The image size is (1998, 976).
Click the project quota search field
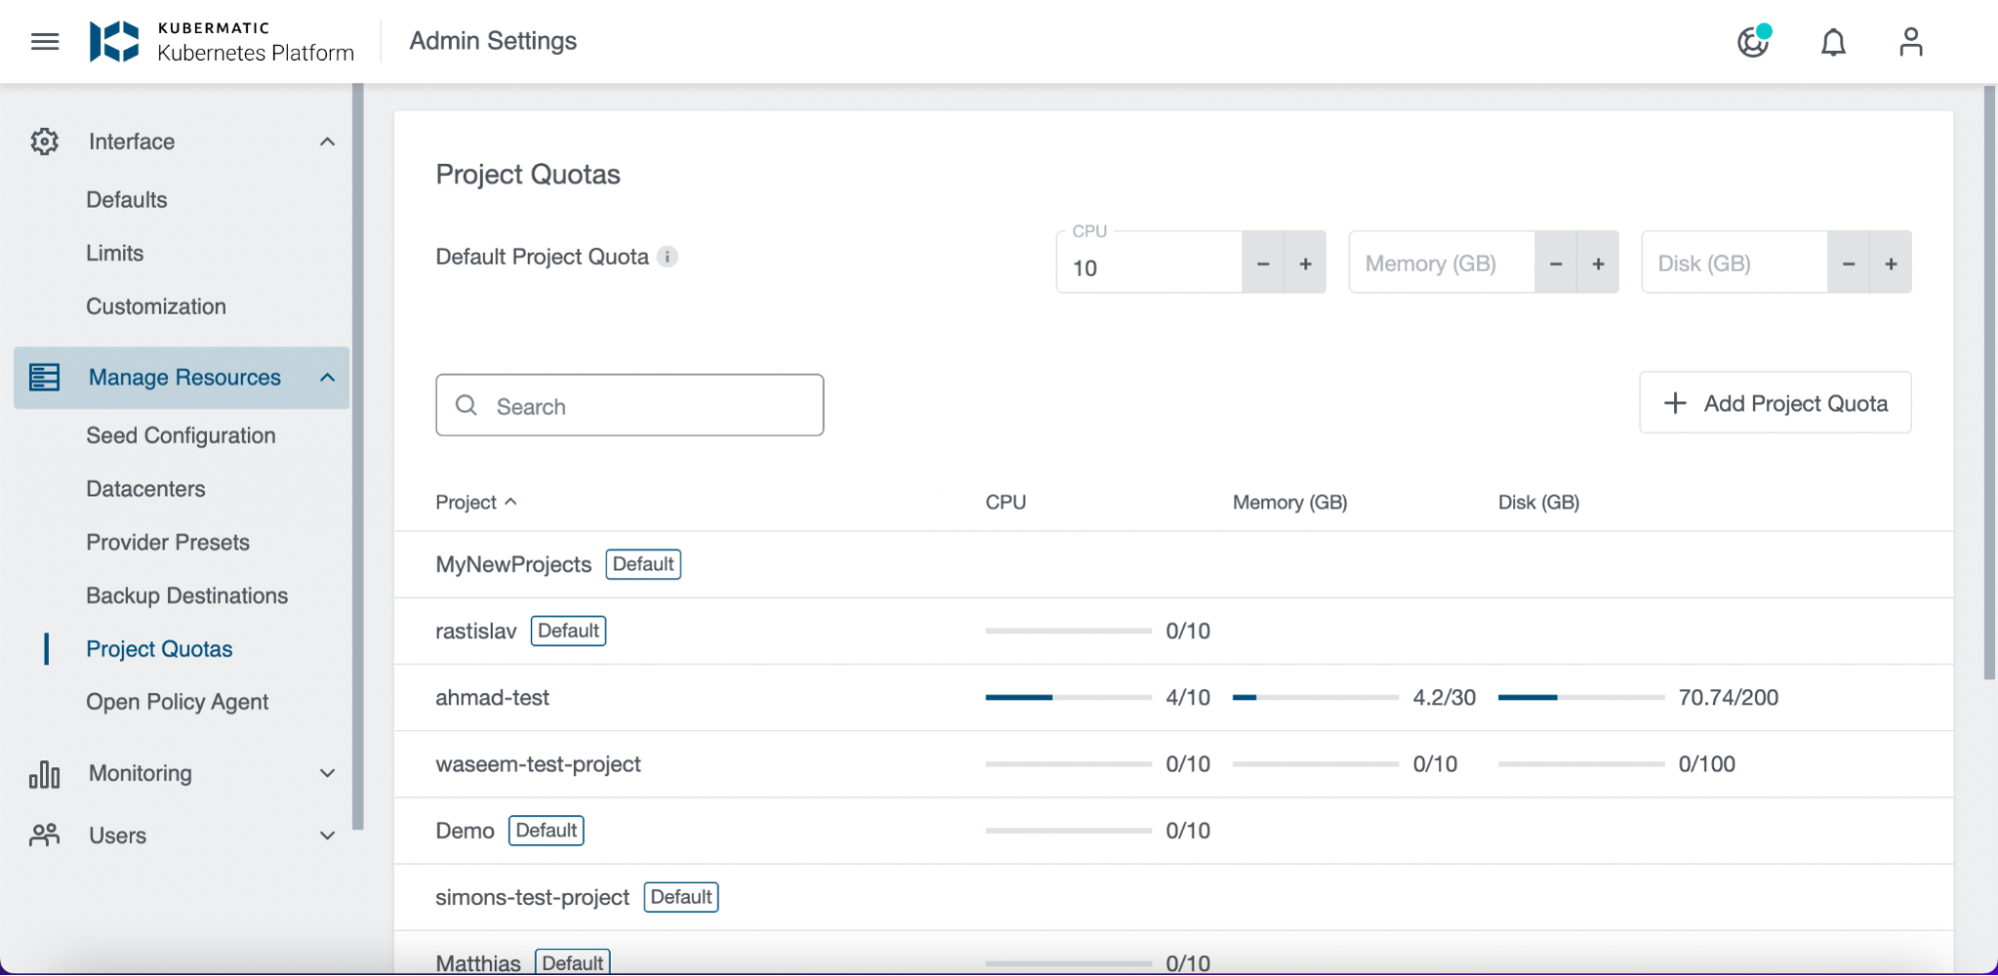click(x=629, y=405)
